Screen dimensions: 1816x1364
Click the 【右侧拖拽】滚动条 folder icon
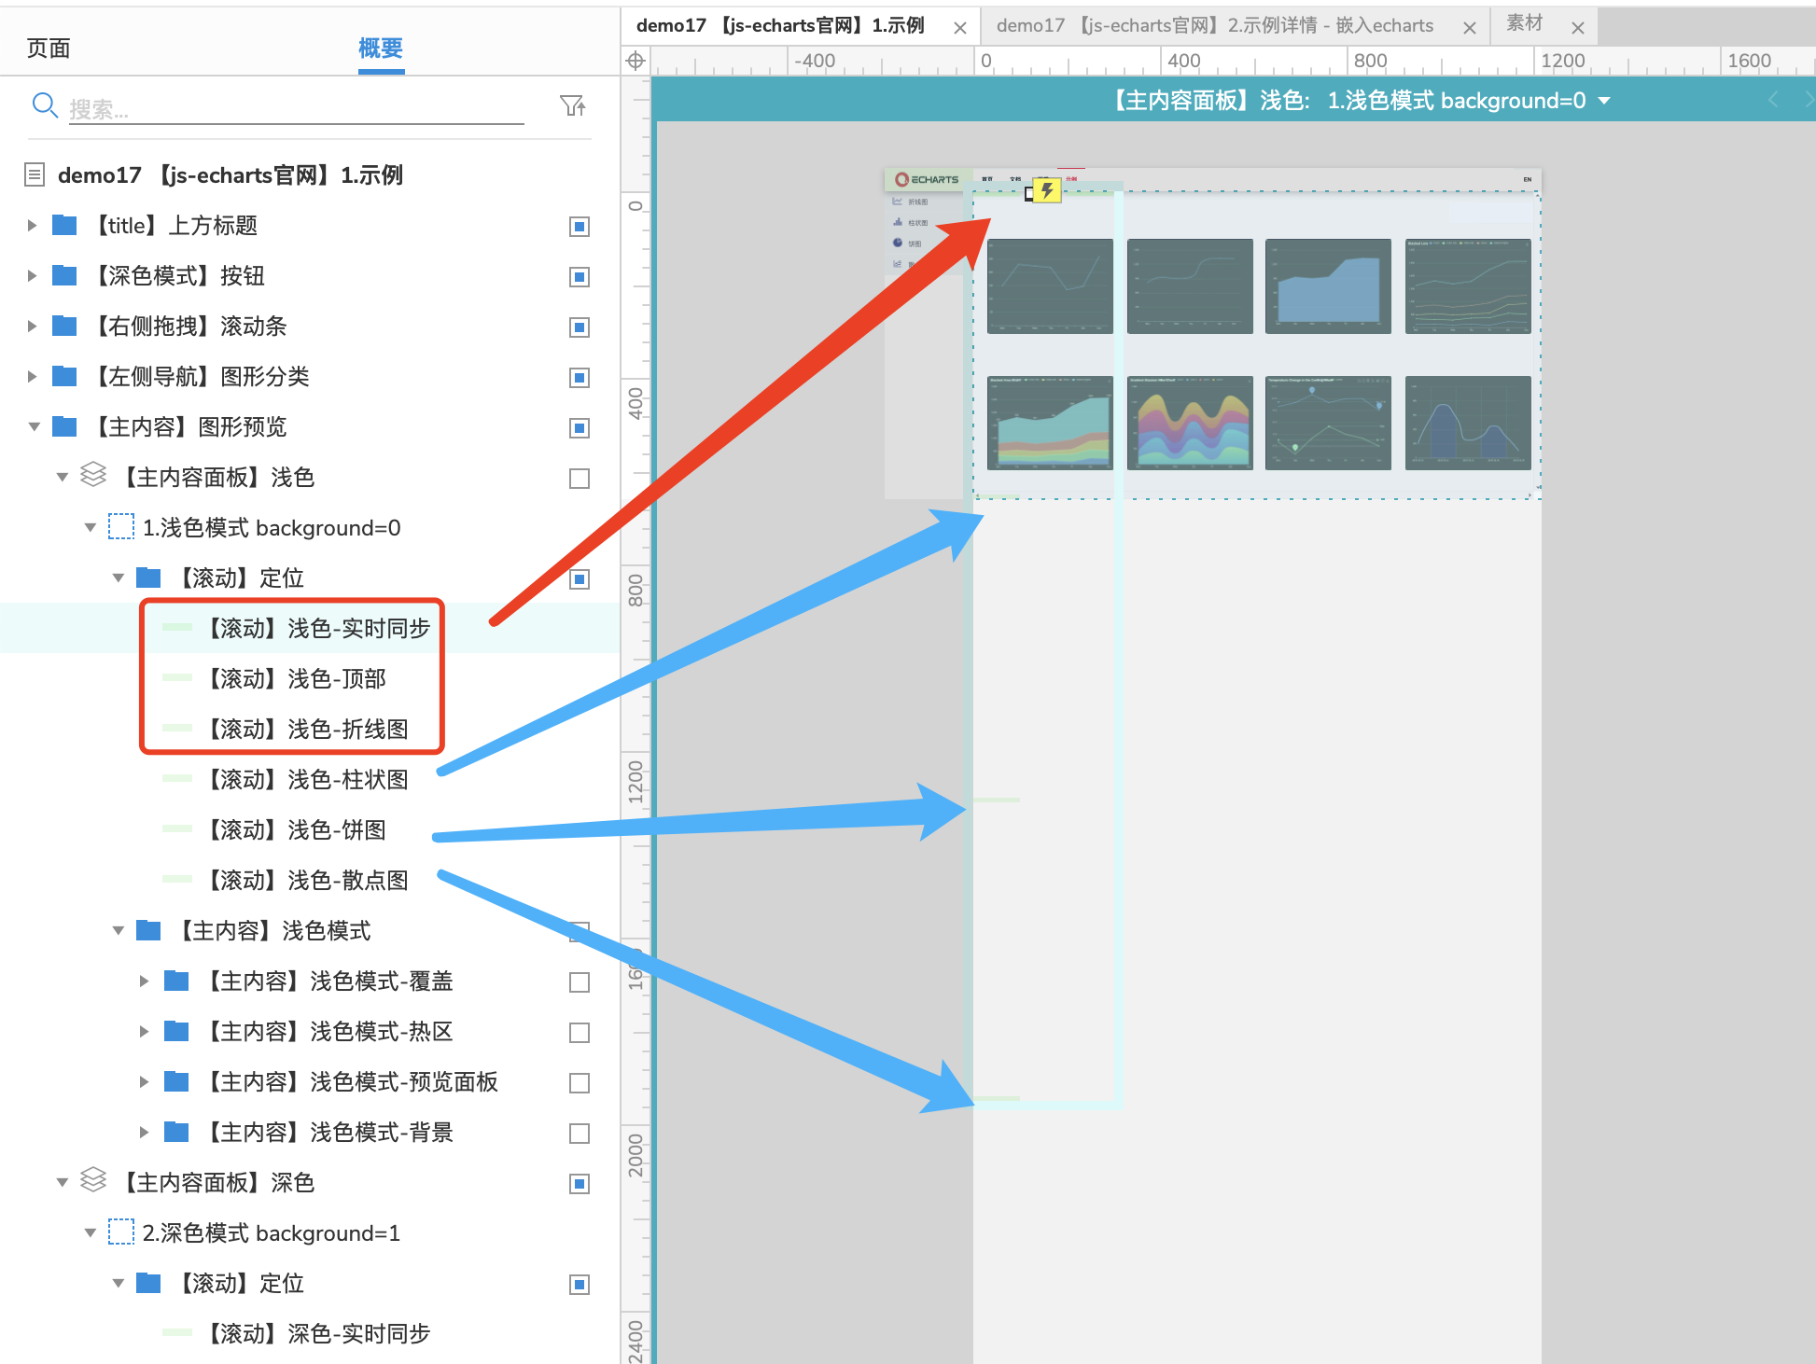[x=64, y=326]
